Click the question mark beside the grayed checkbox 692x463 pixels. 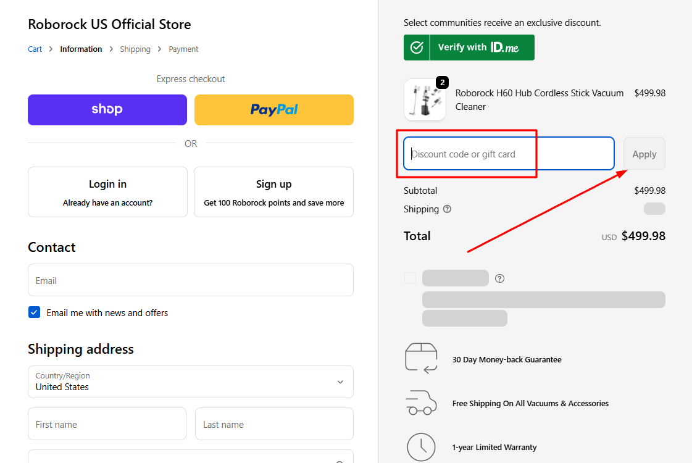coord(499,278)
